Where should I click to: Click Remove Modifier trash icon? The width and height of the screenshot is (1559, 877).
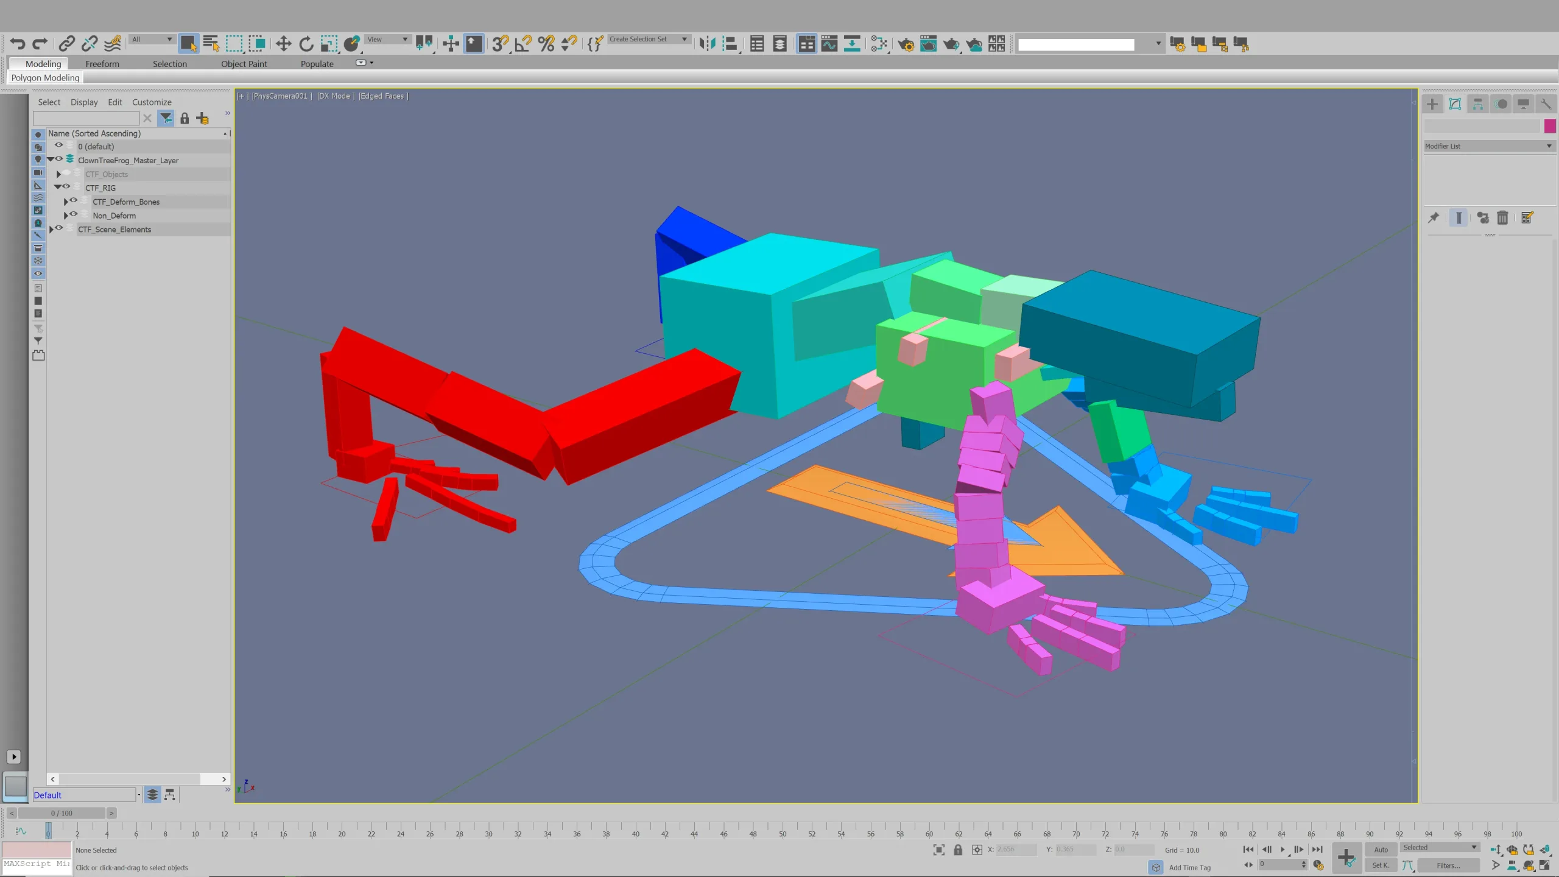click(1502, 217)
